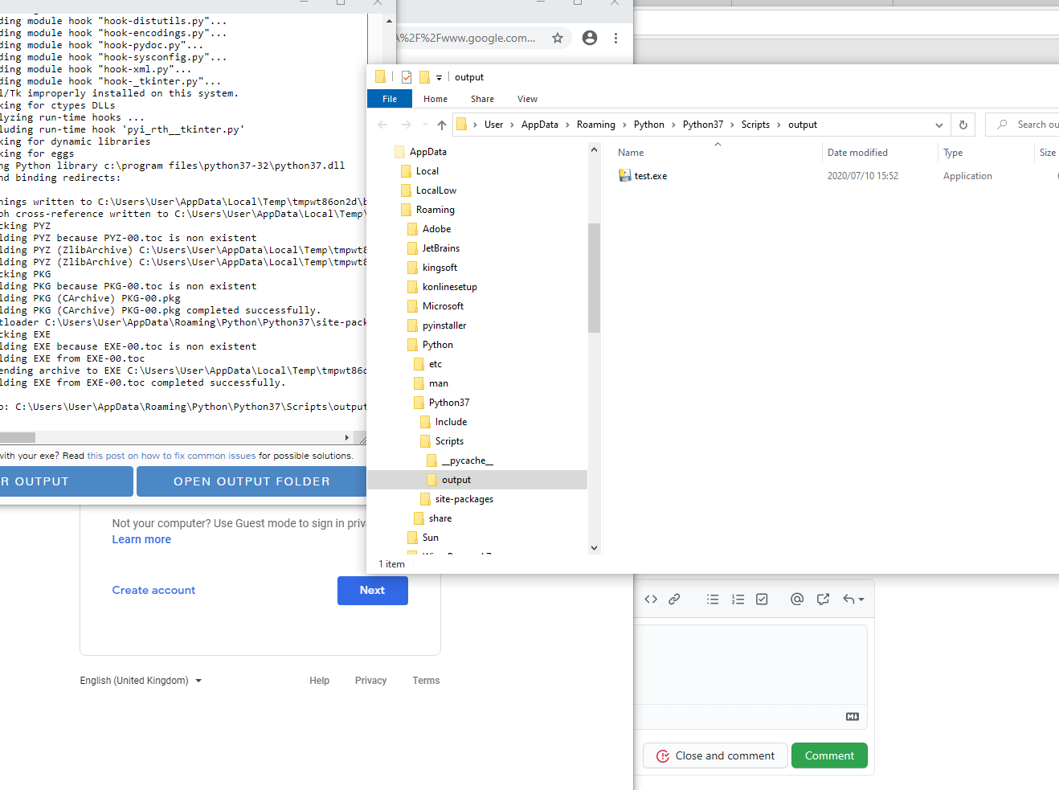The width and height of the screenshot is (1059, 790).
Task: Bookmark the page with the star icon
Action: point(558,38)
